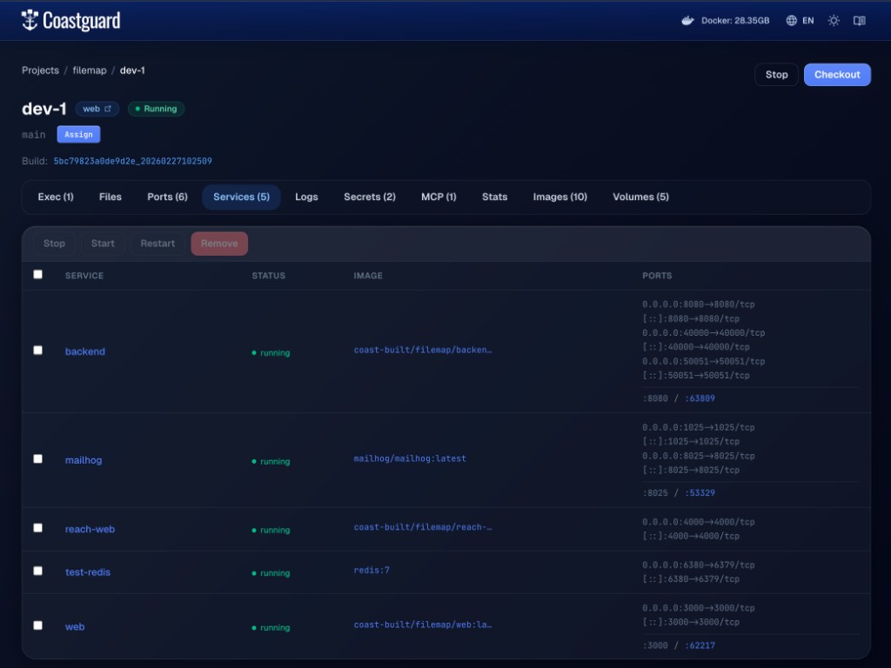Click the dev-1 breadcrumb text

coord(132,70)
